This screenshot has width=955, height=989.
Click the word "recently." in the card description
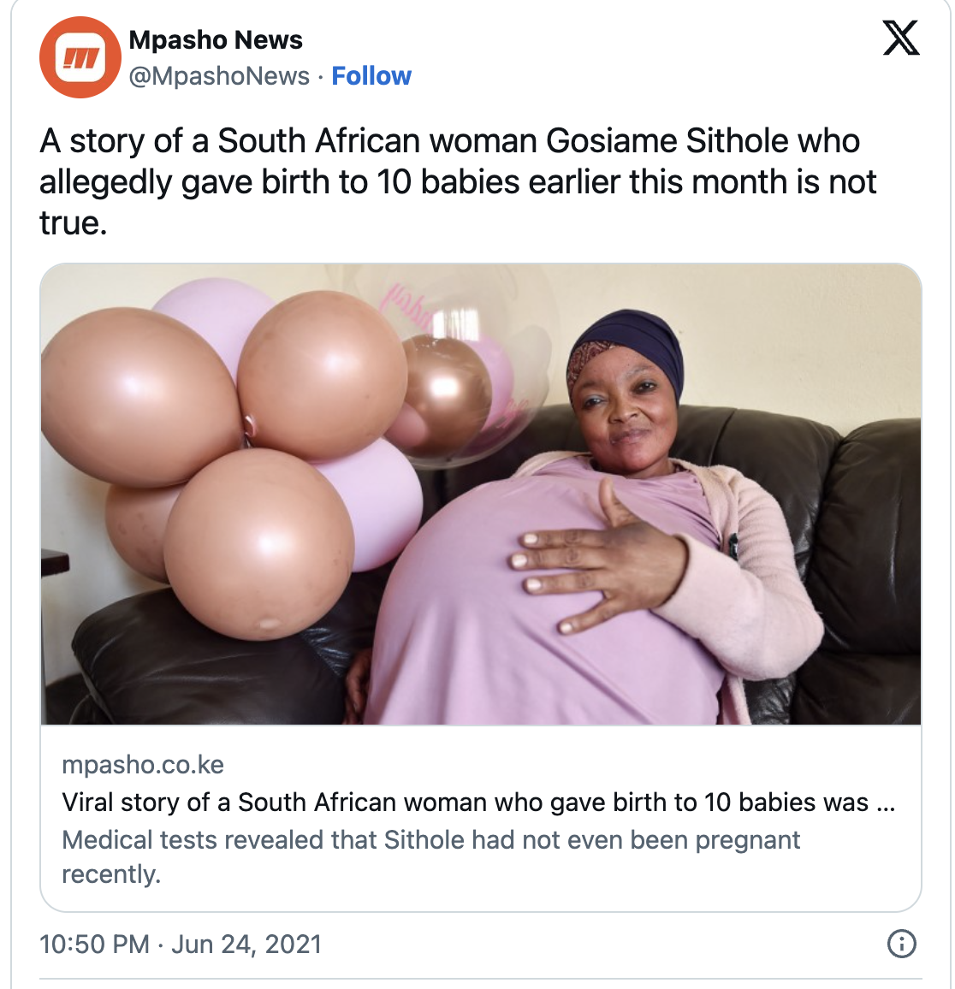click(x=111, y=874)
